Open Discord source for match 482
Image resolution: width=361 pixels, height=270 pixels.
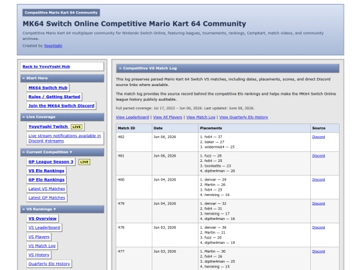click(x=318, y=137)
